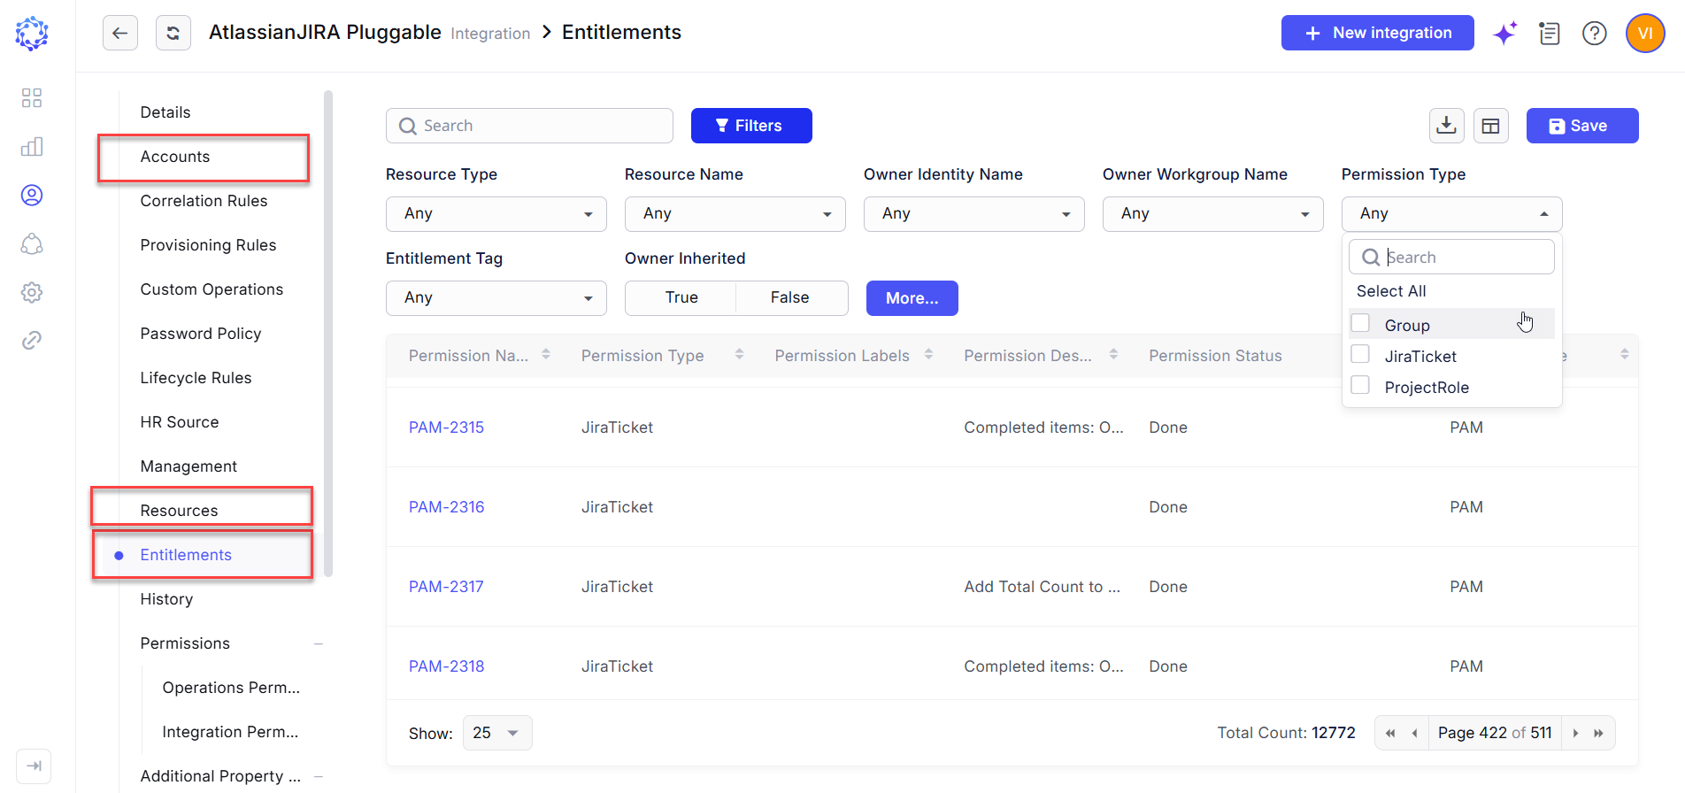Open the PAM-2318 entitlement link
Image resolution: width=1685 pixels, height=793 pixels.
(446, 666)
